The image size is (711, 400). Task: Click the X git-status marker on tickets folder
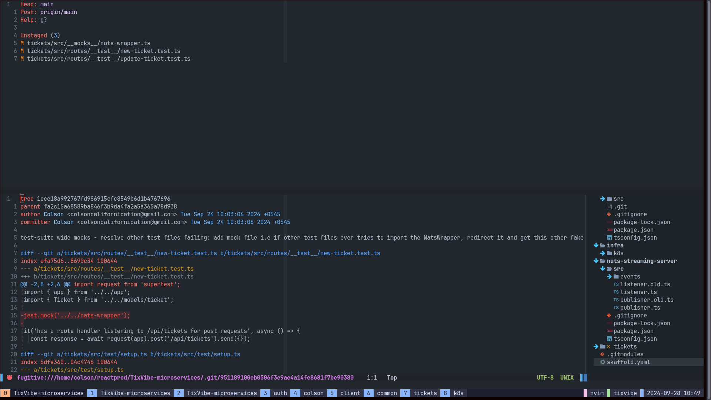608,347
